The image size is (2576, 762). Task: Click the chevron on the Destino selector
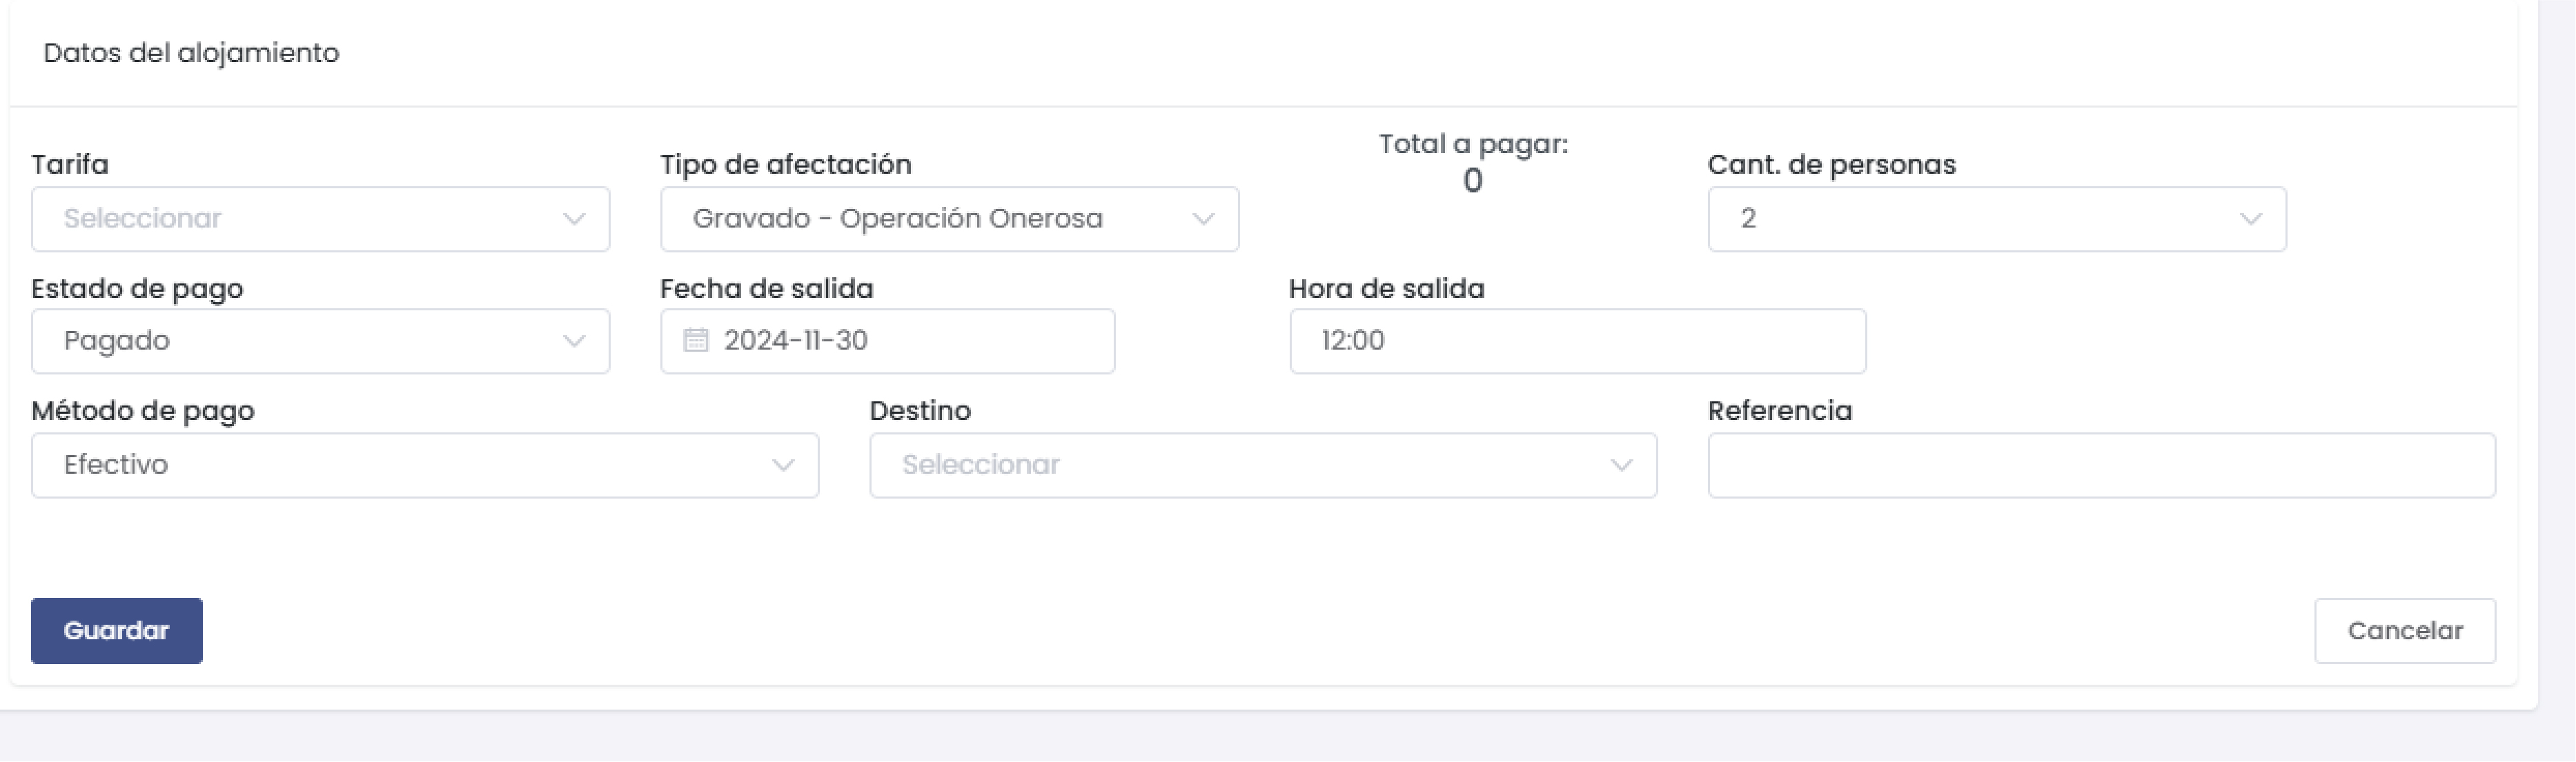pyautogui.click(x=1621, y=464)
